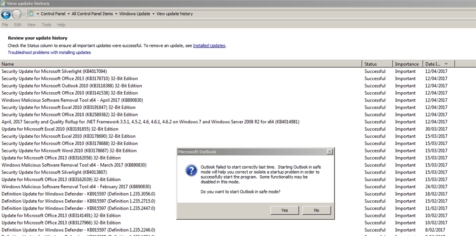Image resolution: width=476 pixels, height=236 pixels.
Task: Open the View menu
Action: (31, 25)
